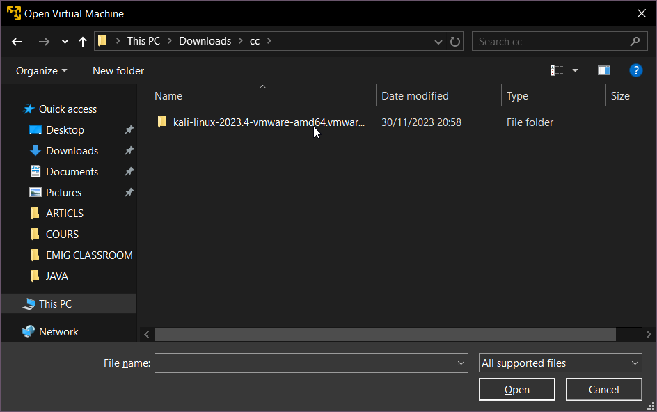Click the search magnifier icon
This screenshot has width=657, height=412.
[635, 42]
